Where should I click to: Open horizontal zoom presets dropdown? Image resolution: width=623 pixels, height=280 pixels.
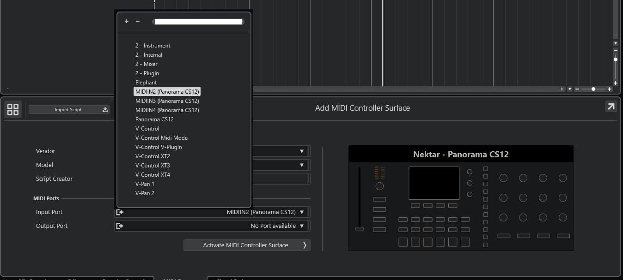[570, 89]
